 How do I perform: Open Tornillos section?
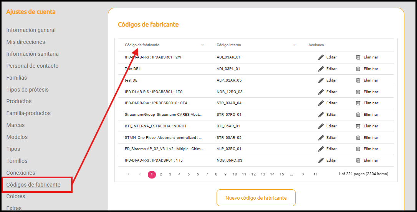click(17, 161)
